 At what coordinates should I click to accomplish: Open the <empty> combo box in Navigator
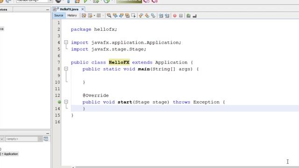24,139
